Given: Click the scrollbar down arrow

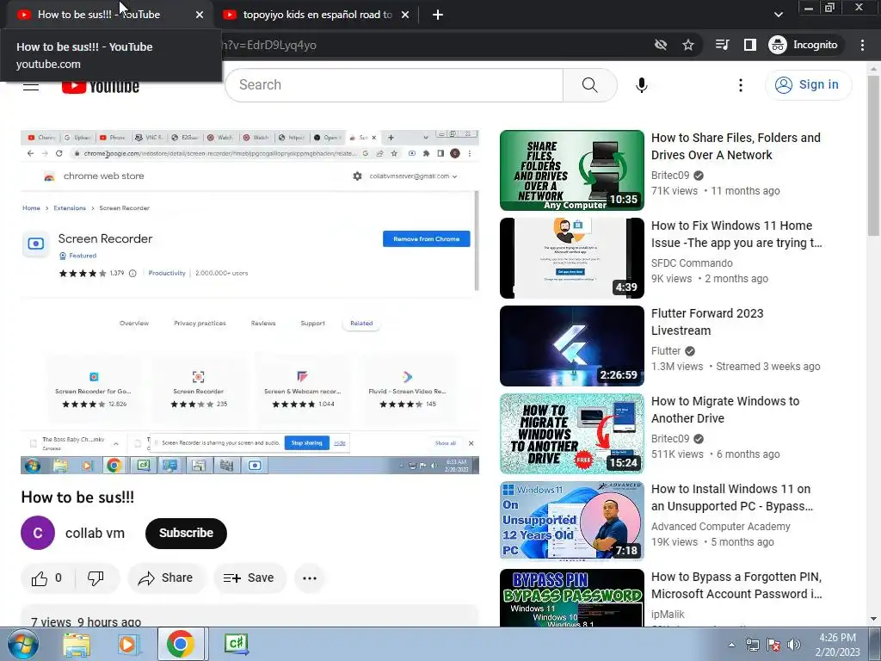Looking at the screenshot, I should click(873, 619).
